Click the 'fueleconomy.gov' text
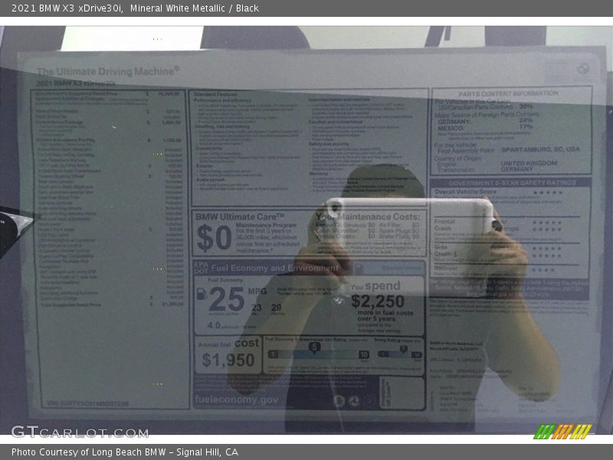The height and width of the screenshot is (460, 613). (x=237, y=399)
